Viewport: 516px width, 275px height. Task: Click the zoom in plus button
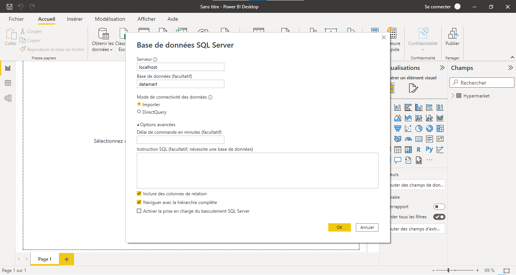(x=477, y=270)
